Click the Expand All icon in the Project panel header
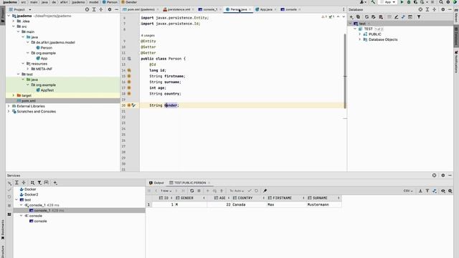 pos(94,9)
